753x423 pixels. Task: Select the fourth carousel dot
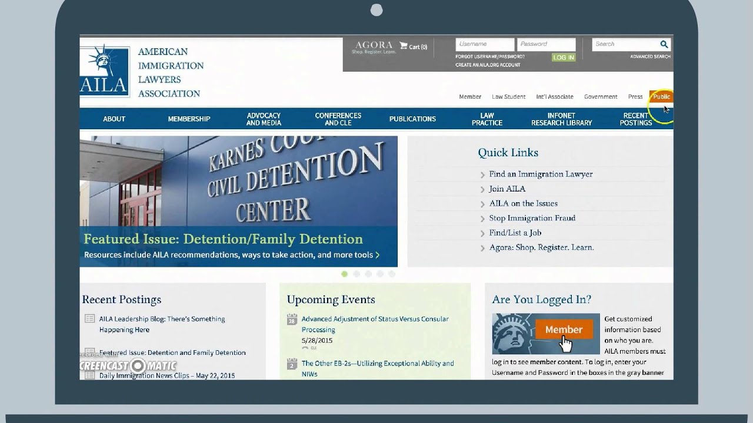380,274
